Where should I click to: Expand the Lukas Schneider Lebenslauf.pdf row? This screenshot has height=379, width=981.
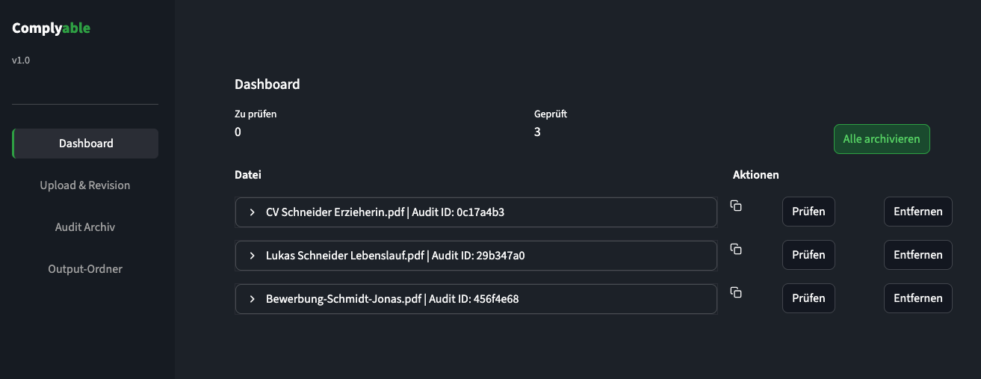click(x=253, y=256)
